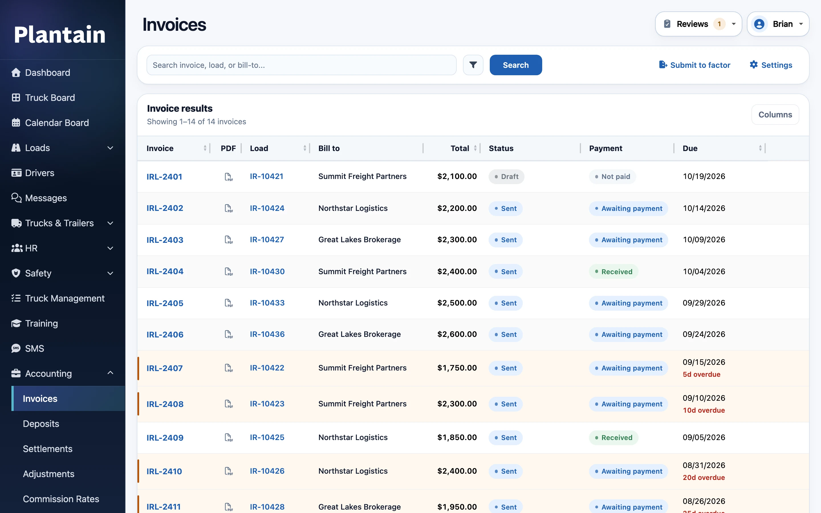The height and width of the screenshot is (513, 821).
Task: Click Submit to factor
Action: (x=694, y=65)
